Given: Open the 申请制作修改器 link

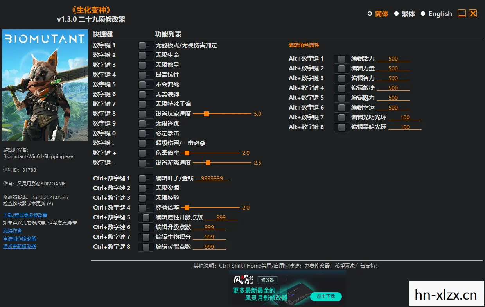Looking at the screenshot, I should pyautogui.click(x=20, y=239).
